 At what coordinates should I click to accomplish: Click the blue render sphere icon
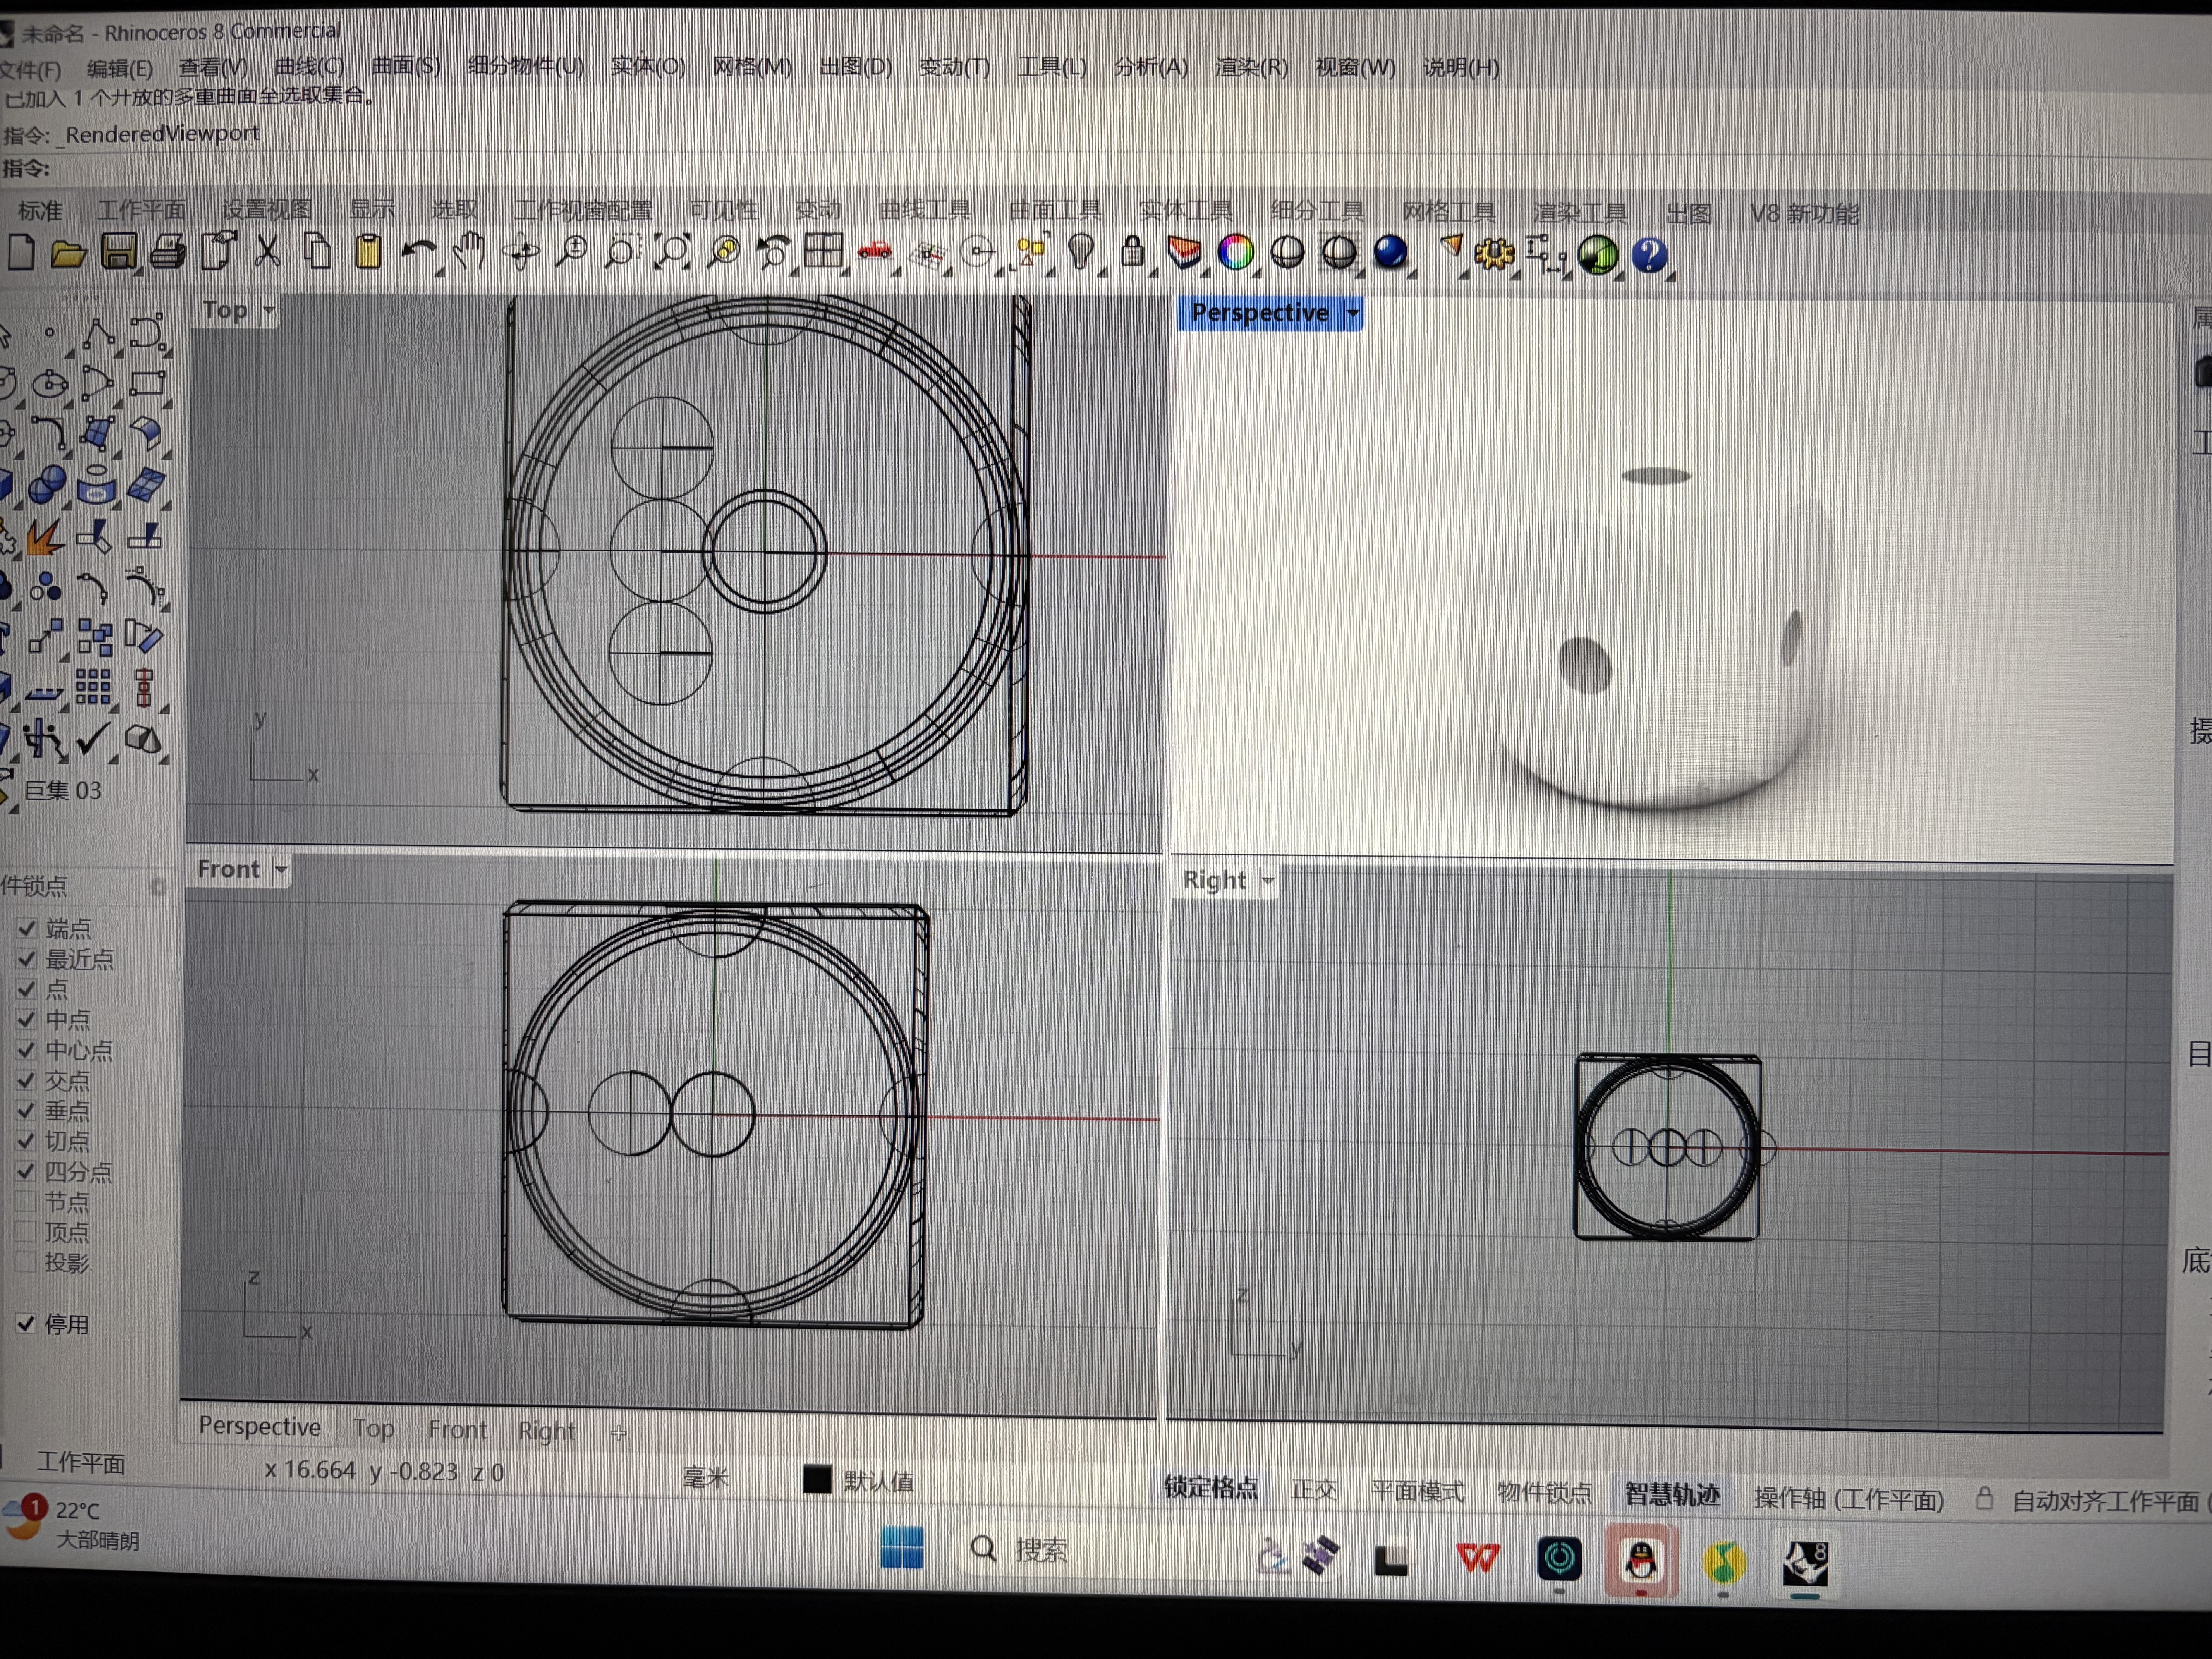point(1390,253)
